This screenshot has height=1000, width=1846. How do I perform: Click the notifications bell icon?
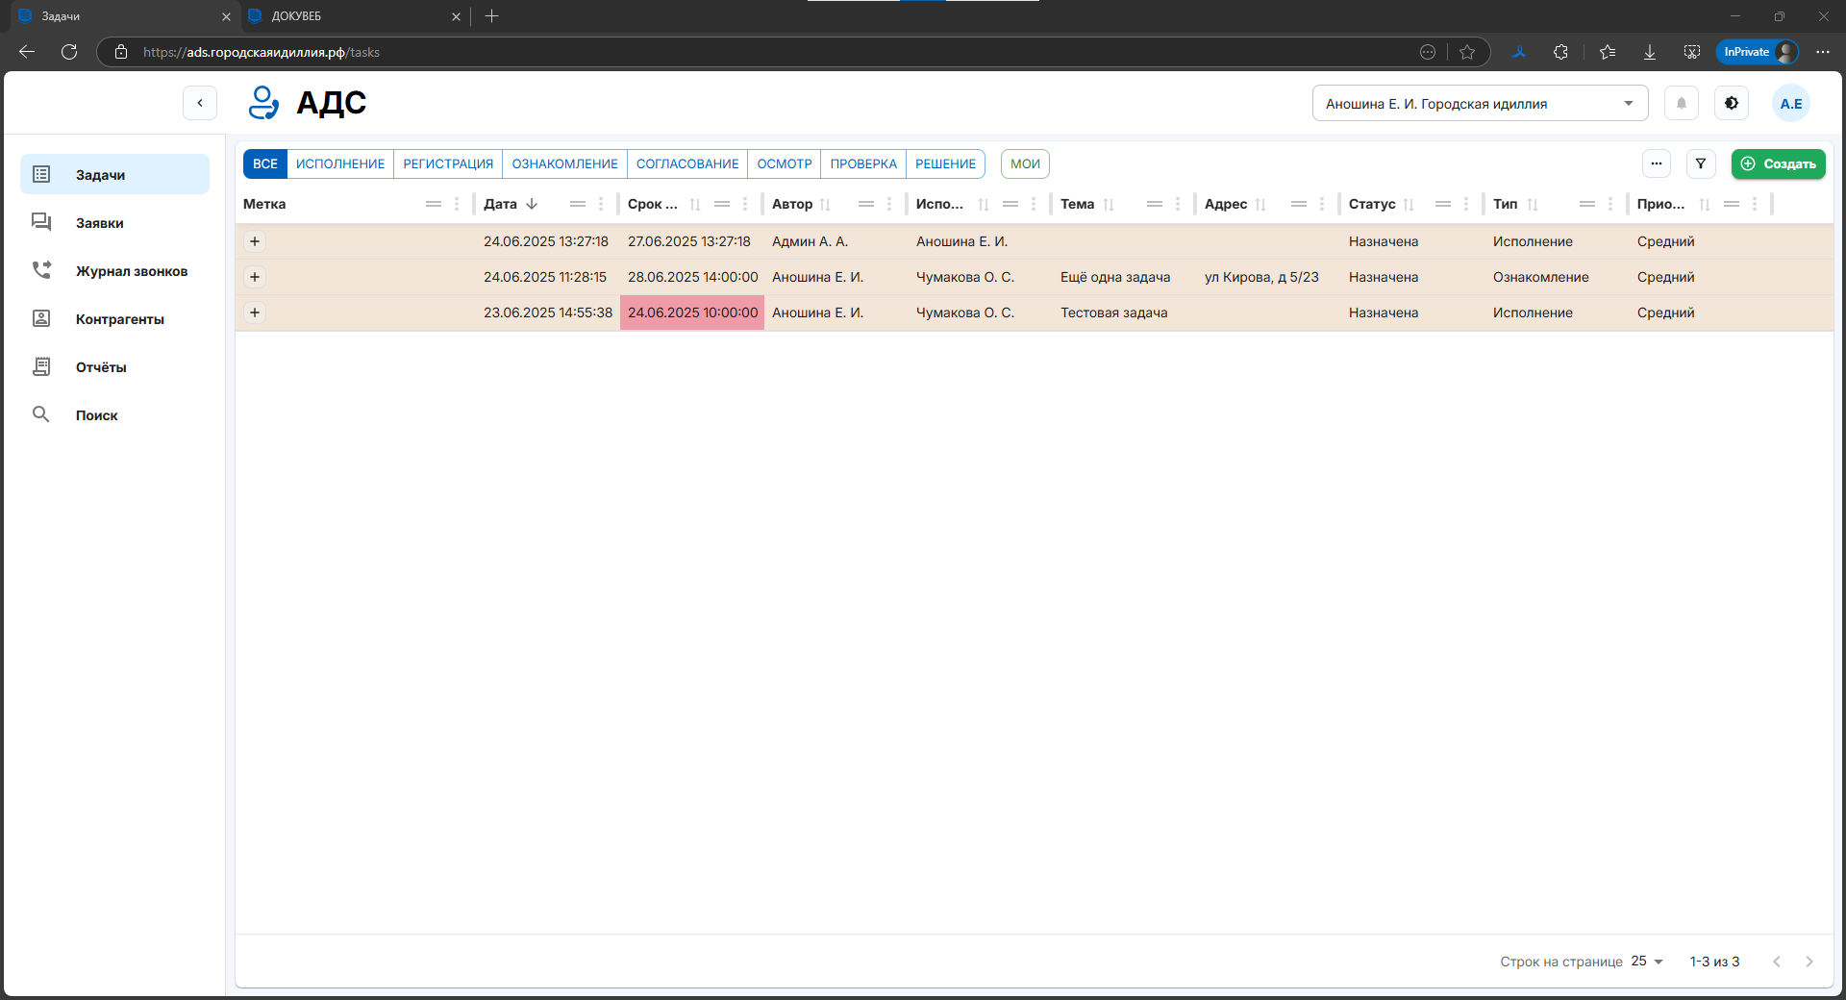pos(1681,104)
